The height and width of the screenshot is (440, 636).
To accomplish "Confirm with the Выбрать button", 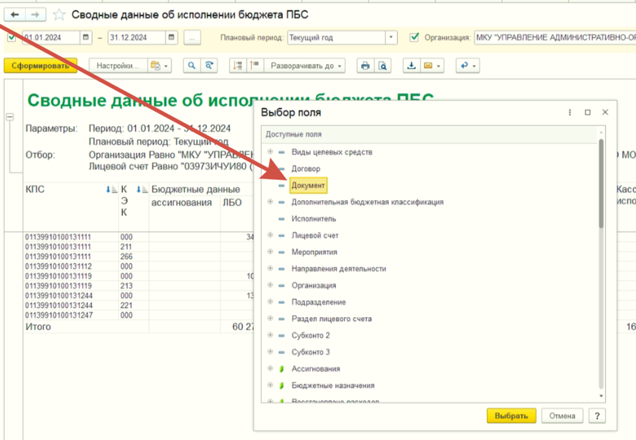I will tap(512, 415).
